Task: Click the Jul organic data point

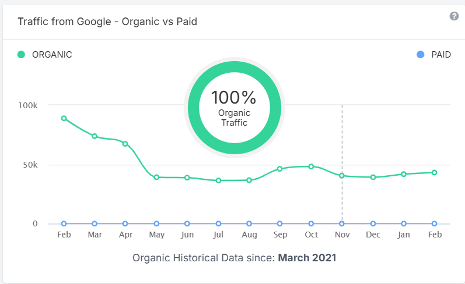Action: pyautogui.click(x=218, y=180)
